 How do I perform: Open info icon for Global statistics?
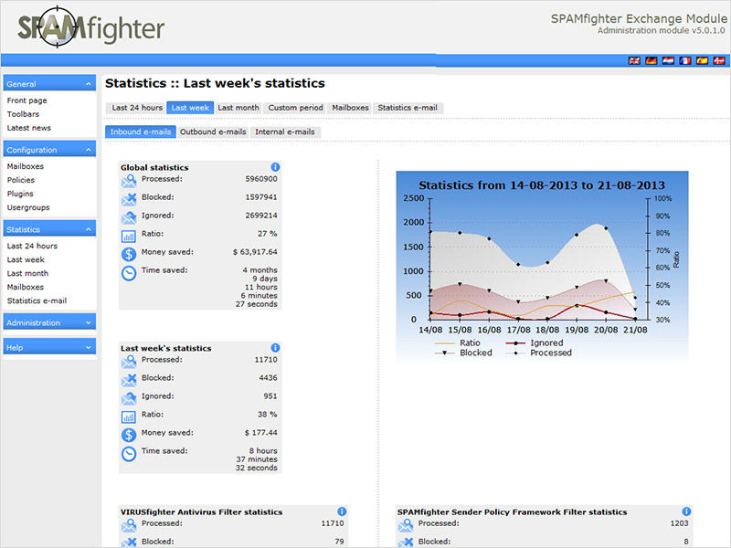tap(275, 167)
